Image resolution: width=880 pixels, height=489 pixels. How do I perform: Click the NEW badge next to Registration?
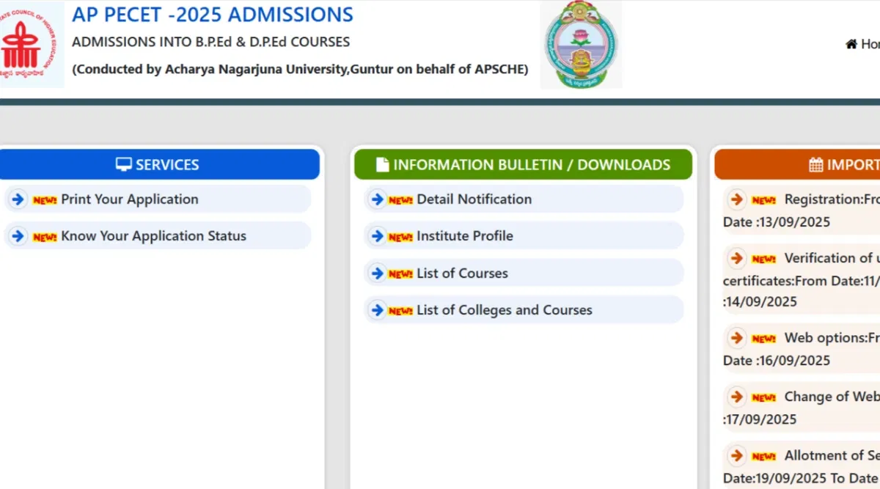[764, 200]
